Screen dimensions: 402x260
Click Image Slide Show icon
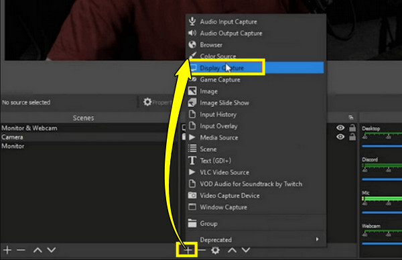click(192, 103)
